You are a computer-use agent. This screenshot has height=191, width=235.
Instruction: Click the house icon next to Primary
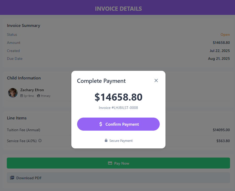38,96
